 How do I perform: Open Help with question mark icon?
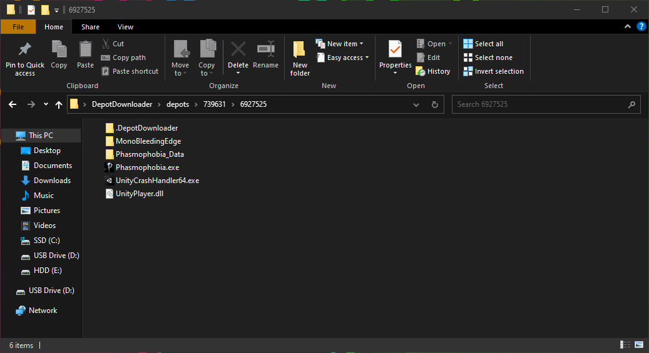click(x=641, y=26)
